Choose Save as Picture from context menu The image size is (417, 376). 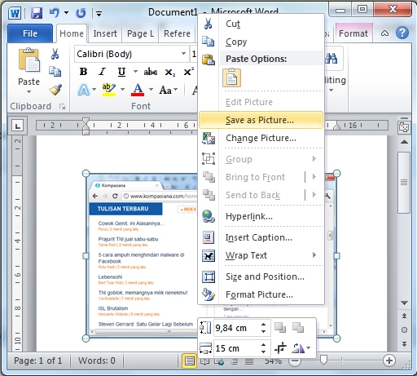coord(261,120)
